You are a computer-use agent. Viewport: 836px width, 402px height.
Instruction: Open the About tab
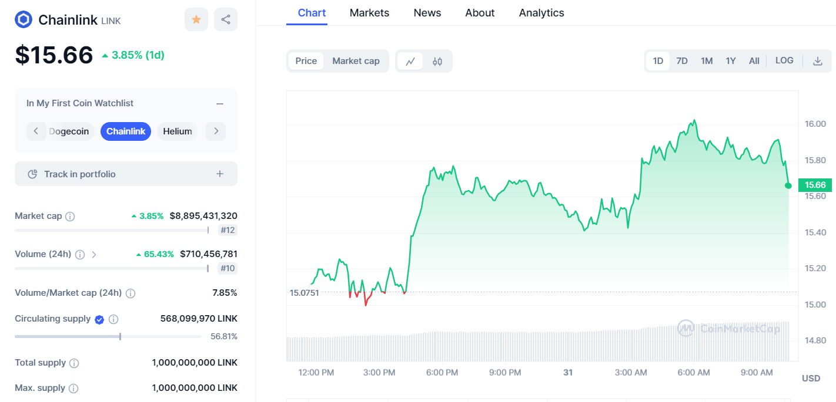tap(480, 13)
